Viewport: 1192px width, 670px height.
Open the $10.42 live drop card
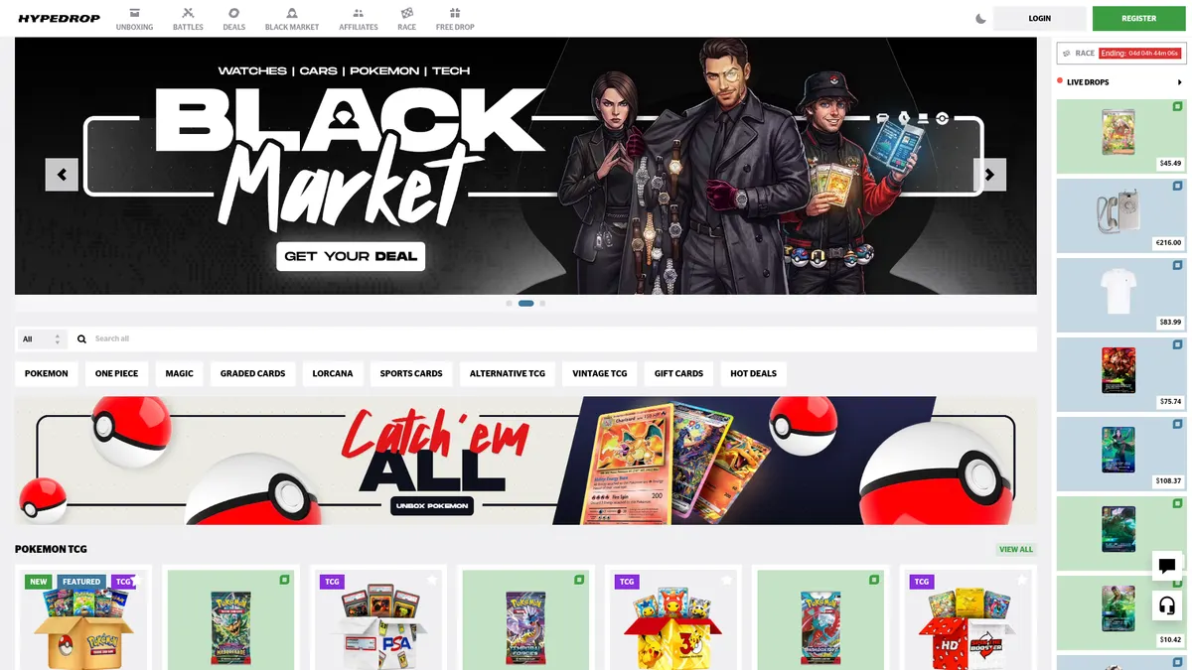pyautogui.click(x=1120, y=612)
